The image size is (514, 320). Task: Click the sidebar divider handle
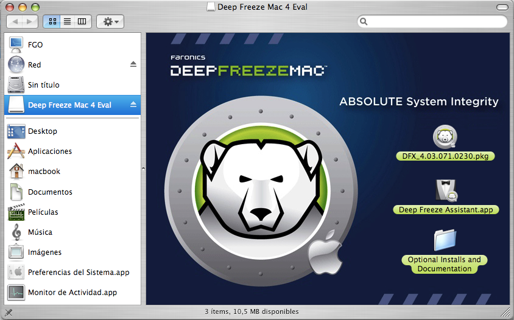[143, 169]
